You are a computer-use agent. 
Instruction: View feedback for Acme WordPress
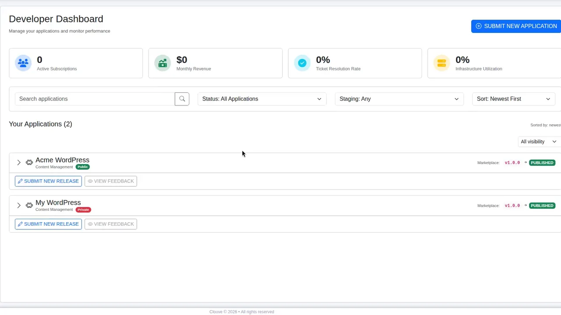pyautogui.click(x=110, y=181)
